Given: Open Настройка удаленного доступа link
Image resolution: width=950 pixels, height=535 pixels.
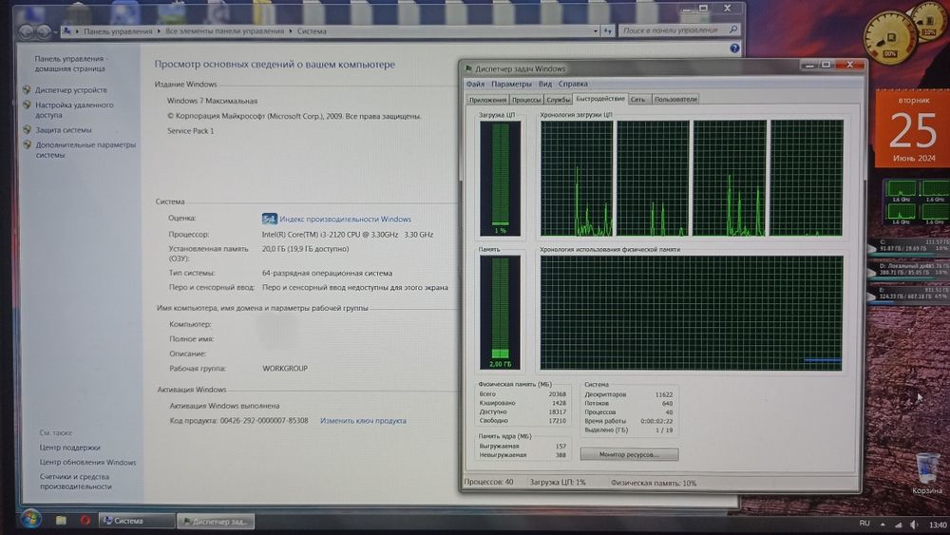Looking at the screenshot, I should click(x=74, y=109).
